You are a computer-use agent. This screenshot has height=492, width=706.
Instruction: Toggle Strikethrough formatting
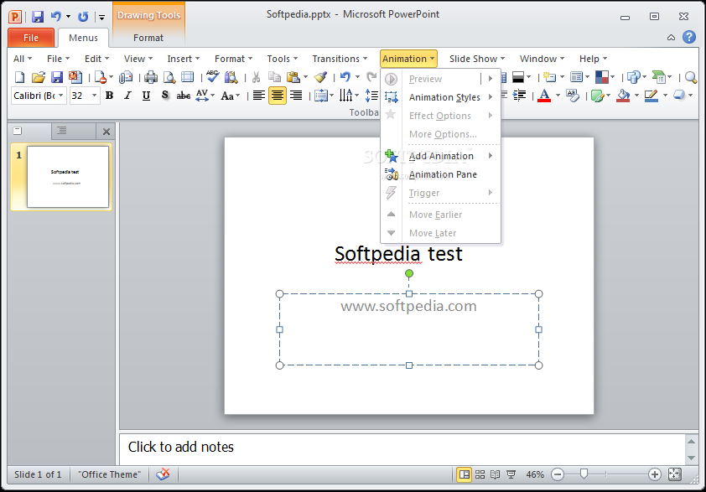click(184, 96)
